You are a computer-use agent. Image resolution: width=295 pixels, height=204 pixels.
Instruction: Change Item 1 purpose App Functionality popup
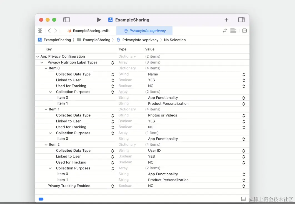tap(244, 139)
